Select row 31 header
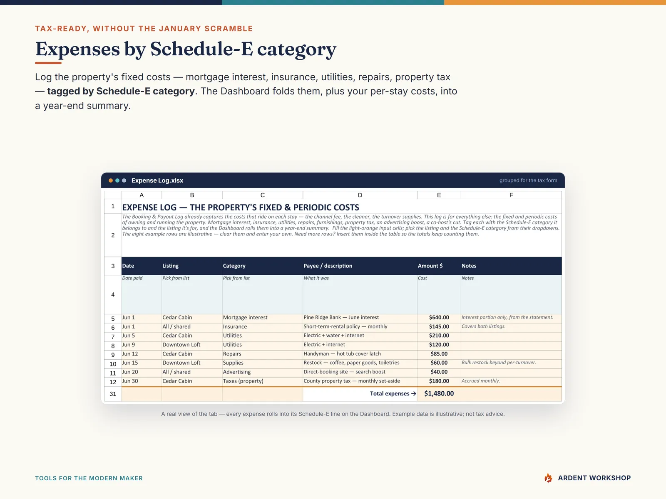 coord(113,394)
